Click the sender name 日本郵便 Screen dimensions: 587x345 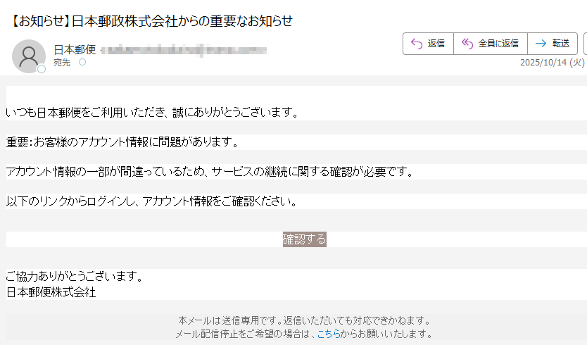click(x=75, y=50)
